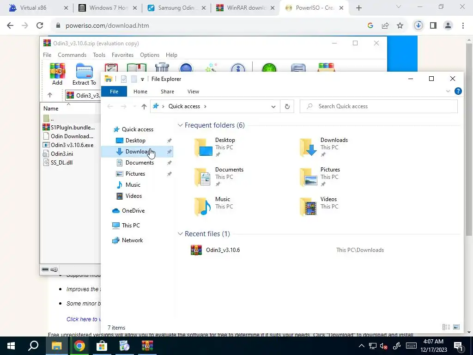Viewport: 473px width, 355px height.
Task: Open Microsoft Store from taskbar
Action: point(102,346)
